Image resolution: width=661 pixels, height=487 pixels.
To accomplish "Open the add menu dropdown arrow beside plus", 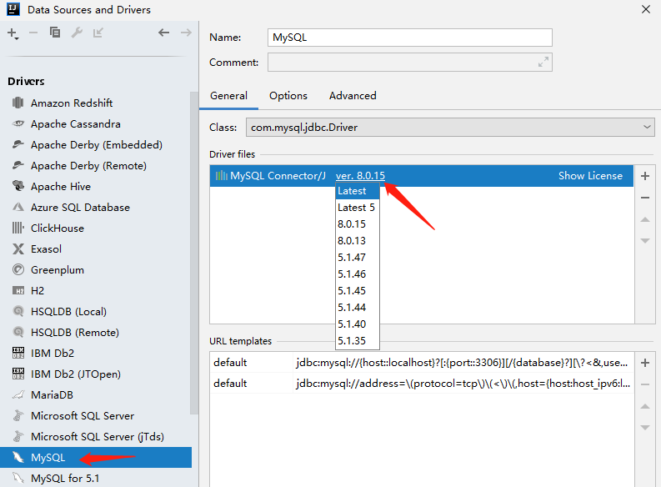I will [17, 38].
